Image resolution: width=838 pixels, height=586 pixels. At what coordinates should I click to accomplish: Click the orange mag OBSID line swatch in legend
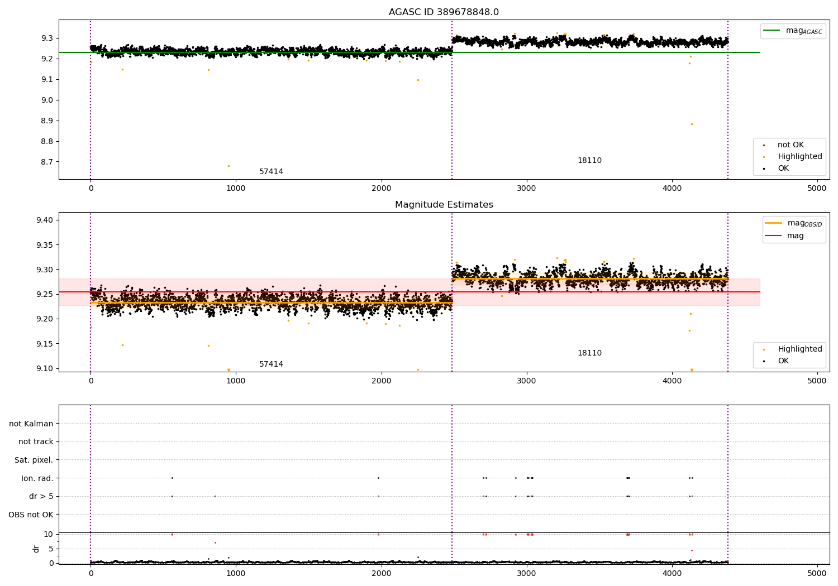click(774, 223)
